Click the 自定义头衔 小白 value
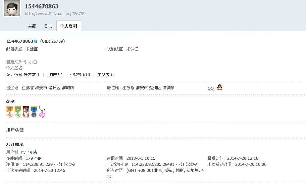306x184 pixels. [x=33, y=62]
